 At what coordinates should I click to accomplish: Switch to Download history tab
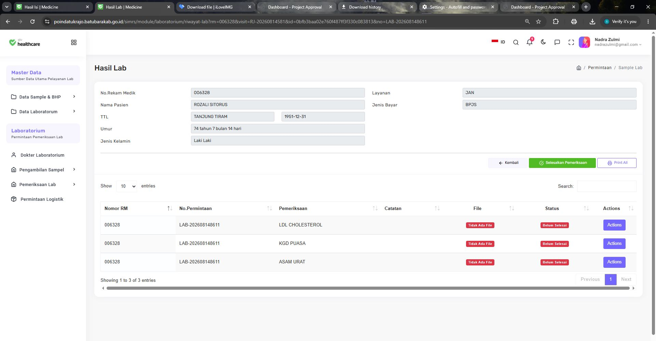click(x=378, y=7)
